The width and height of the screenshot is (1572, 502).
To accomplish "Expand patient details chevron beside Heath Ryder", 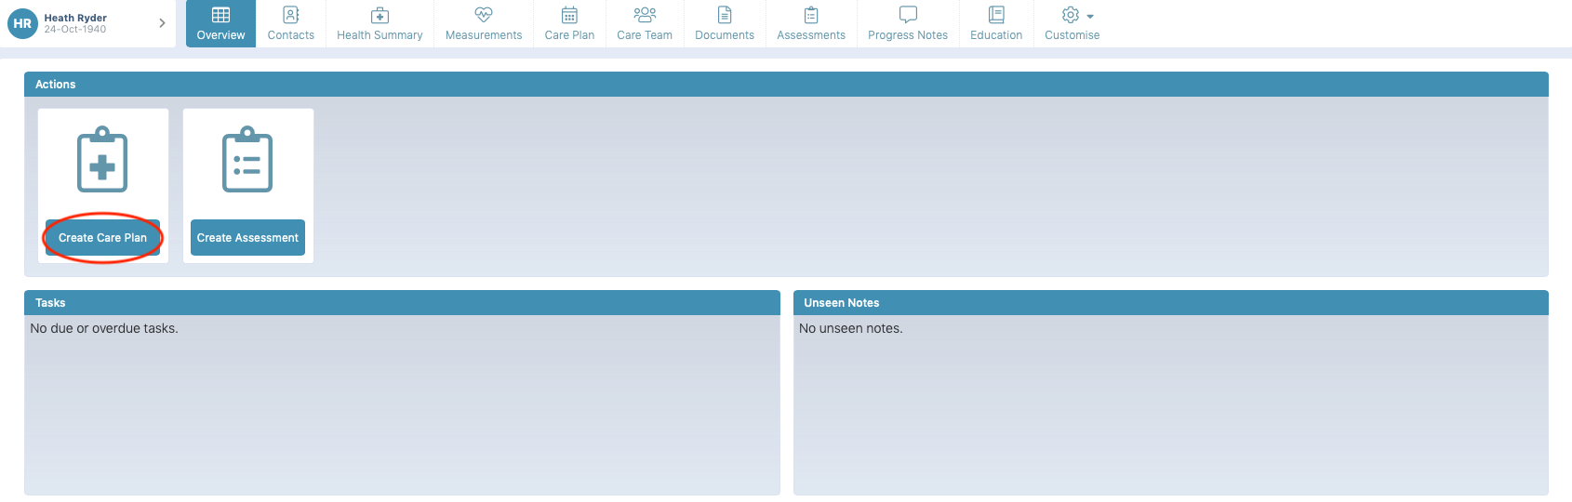I will [162, 23].
